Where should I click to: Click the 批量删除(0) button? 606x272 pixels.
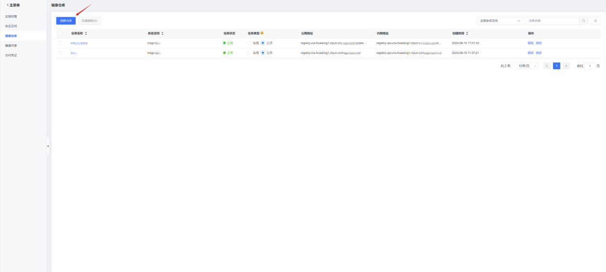click(89, 21)
